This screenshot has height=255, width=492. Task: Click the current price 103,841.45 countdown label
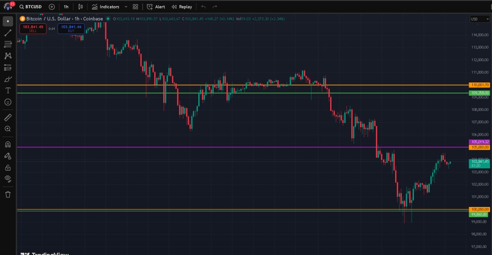[479, 163]
